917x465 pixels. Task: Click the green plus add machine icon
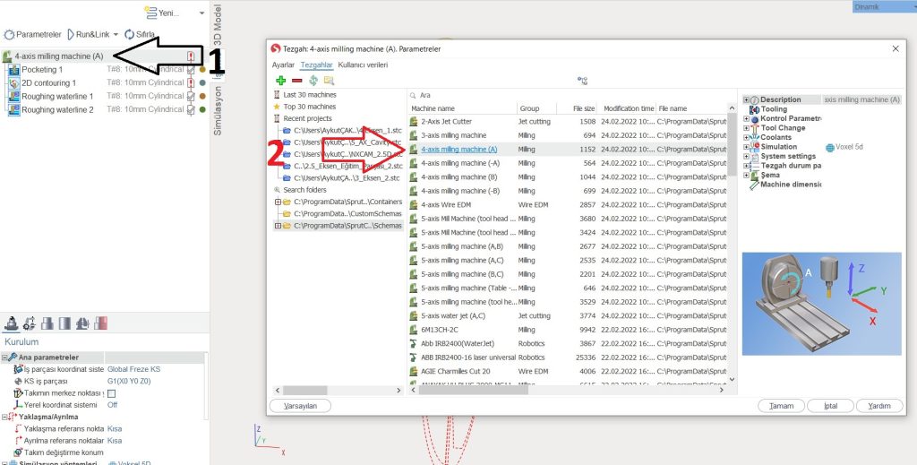(281, 80)
